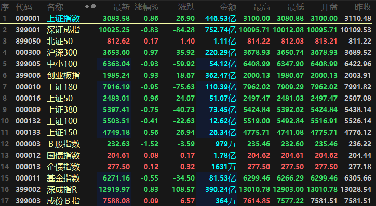Select the 北证50 row name
The height and width of the screenshot is (206, 376).
tap(60, 41)
